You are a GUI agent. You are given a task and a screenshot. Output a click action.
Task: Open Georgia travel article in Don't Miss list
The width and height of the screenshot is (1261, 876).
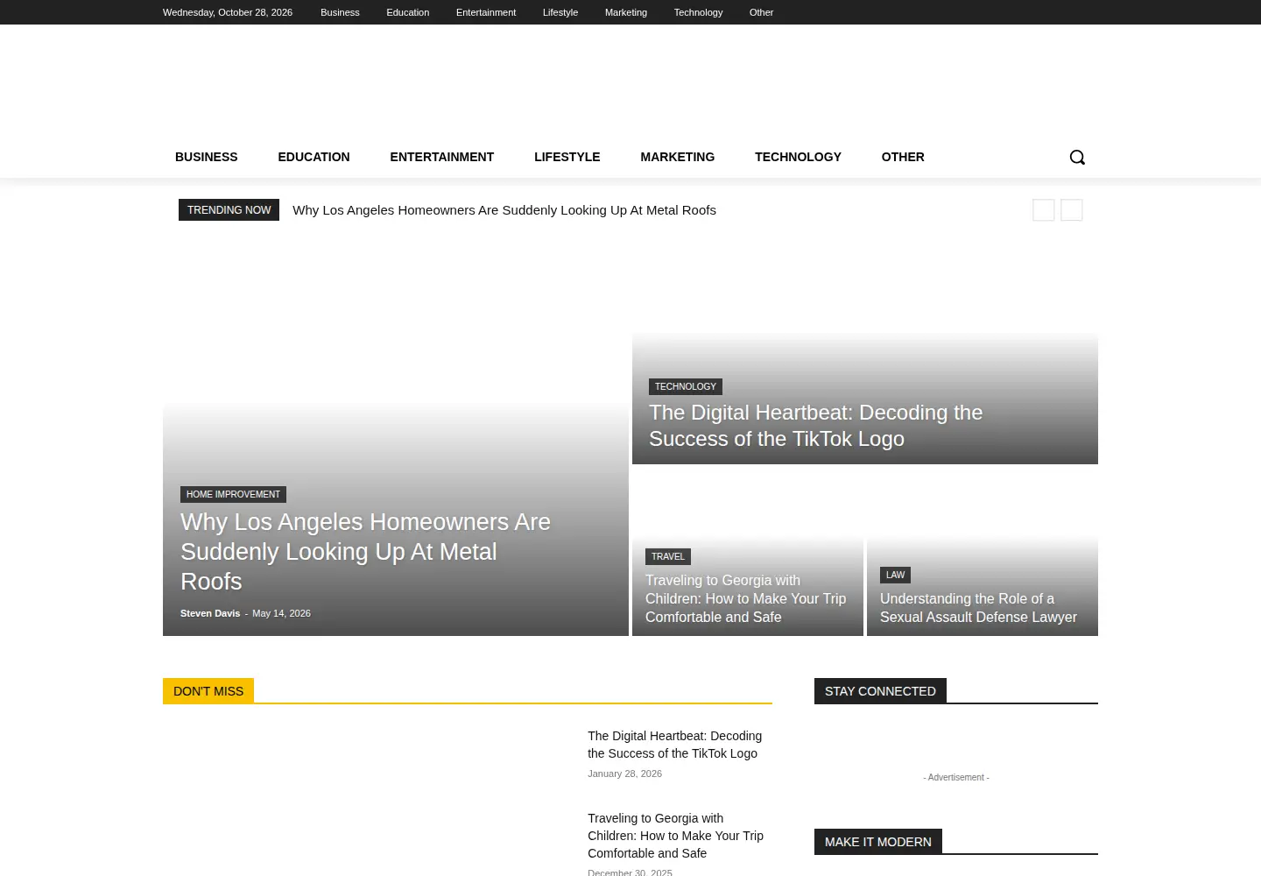675,836
